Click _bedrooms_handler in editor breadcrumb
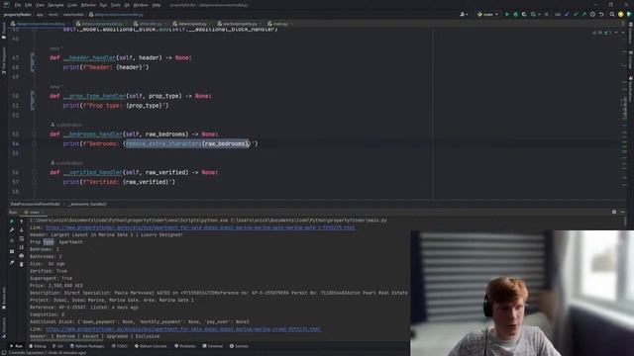The height and width of the screenshot is (356, 634). point(87,204)
